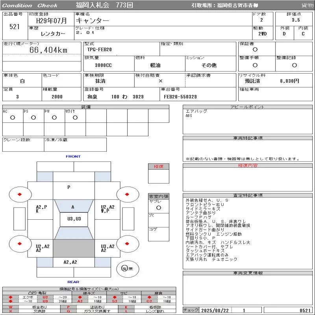Click the red U2 legend label

coord(45,297)
